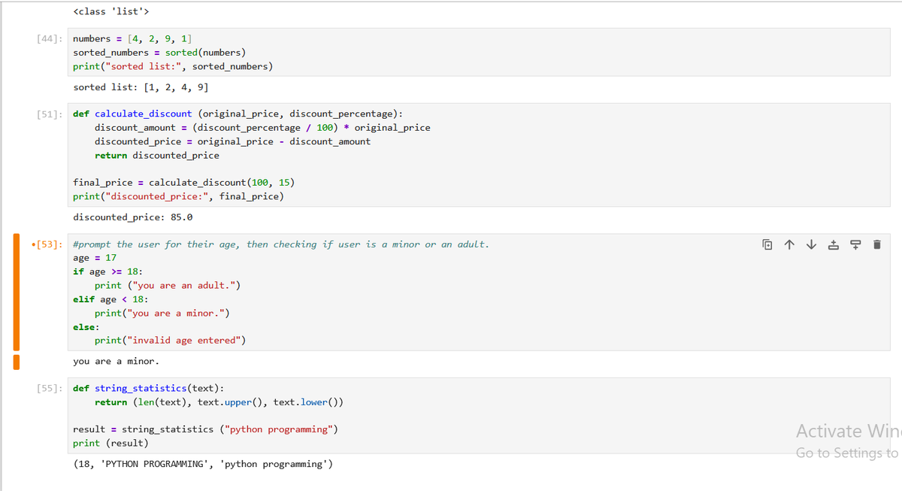Click inside the string_statistics code cell
This screenshot has height=491, width=902.
pos(481,416)
